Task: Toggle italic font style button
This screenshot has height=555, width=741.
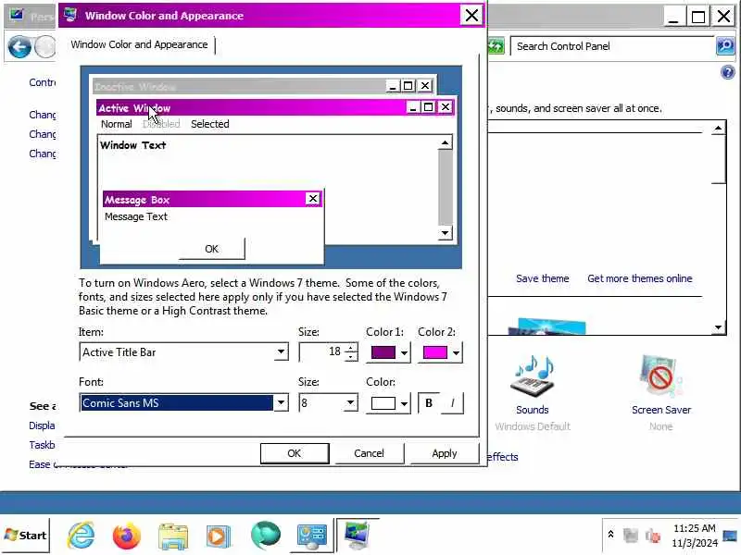Action: 452,403
